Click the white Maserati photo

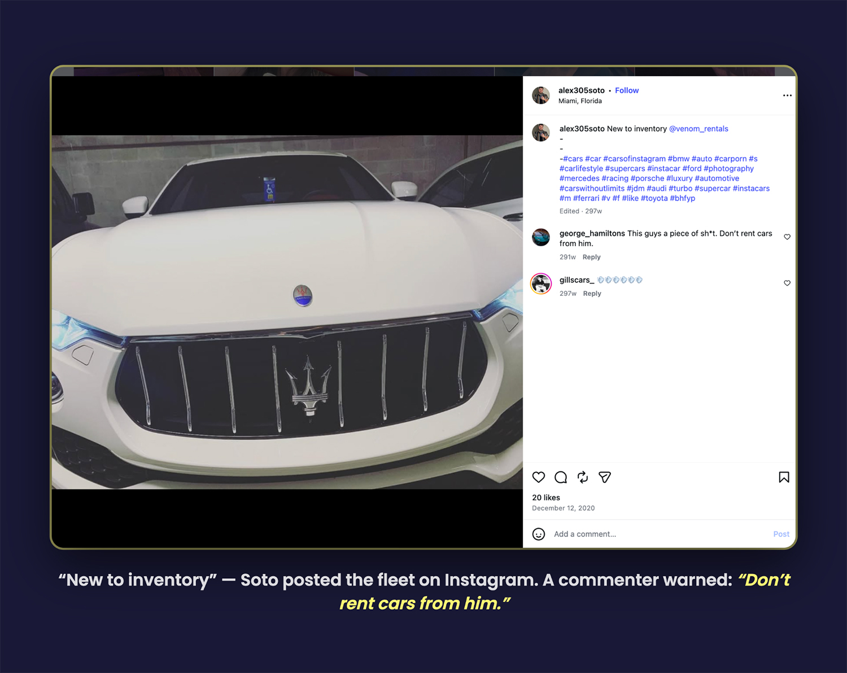[287, 312]
